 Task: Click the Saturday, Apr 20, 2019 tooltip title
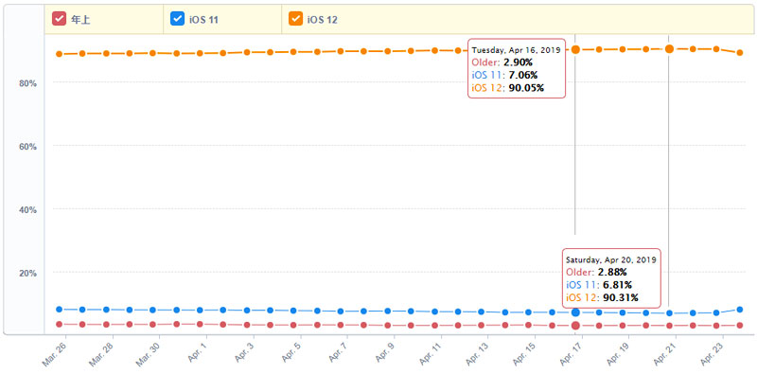point(611,259)
